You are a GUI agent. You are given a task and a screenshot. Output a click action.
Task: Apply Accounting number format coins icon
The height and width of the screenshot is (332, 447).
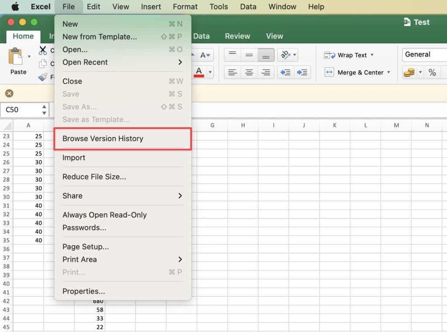click(409, 73)
